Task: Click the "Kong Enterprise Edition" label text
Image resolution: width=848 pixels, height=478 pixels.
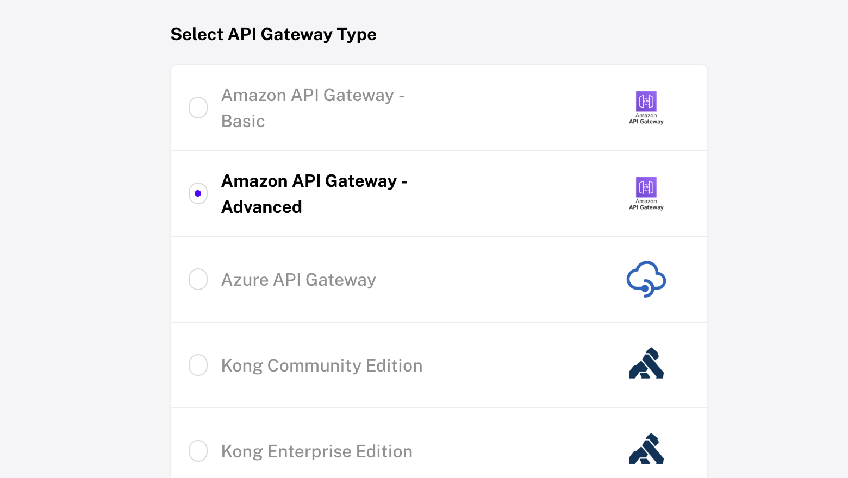Action: click(x=316, y=451)
